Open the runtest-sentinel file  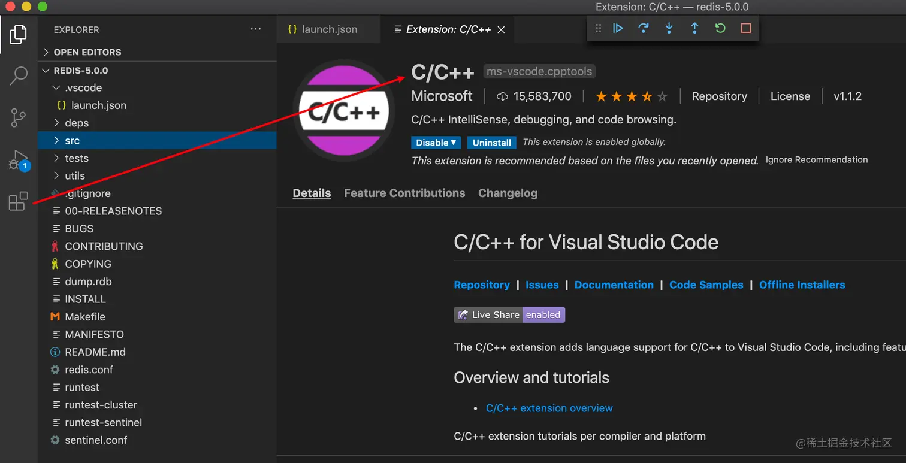[x=157, y=422]
